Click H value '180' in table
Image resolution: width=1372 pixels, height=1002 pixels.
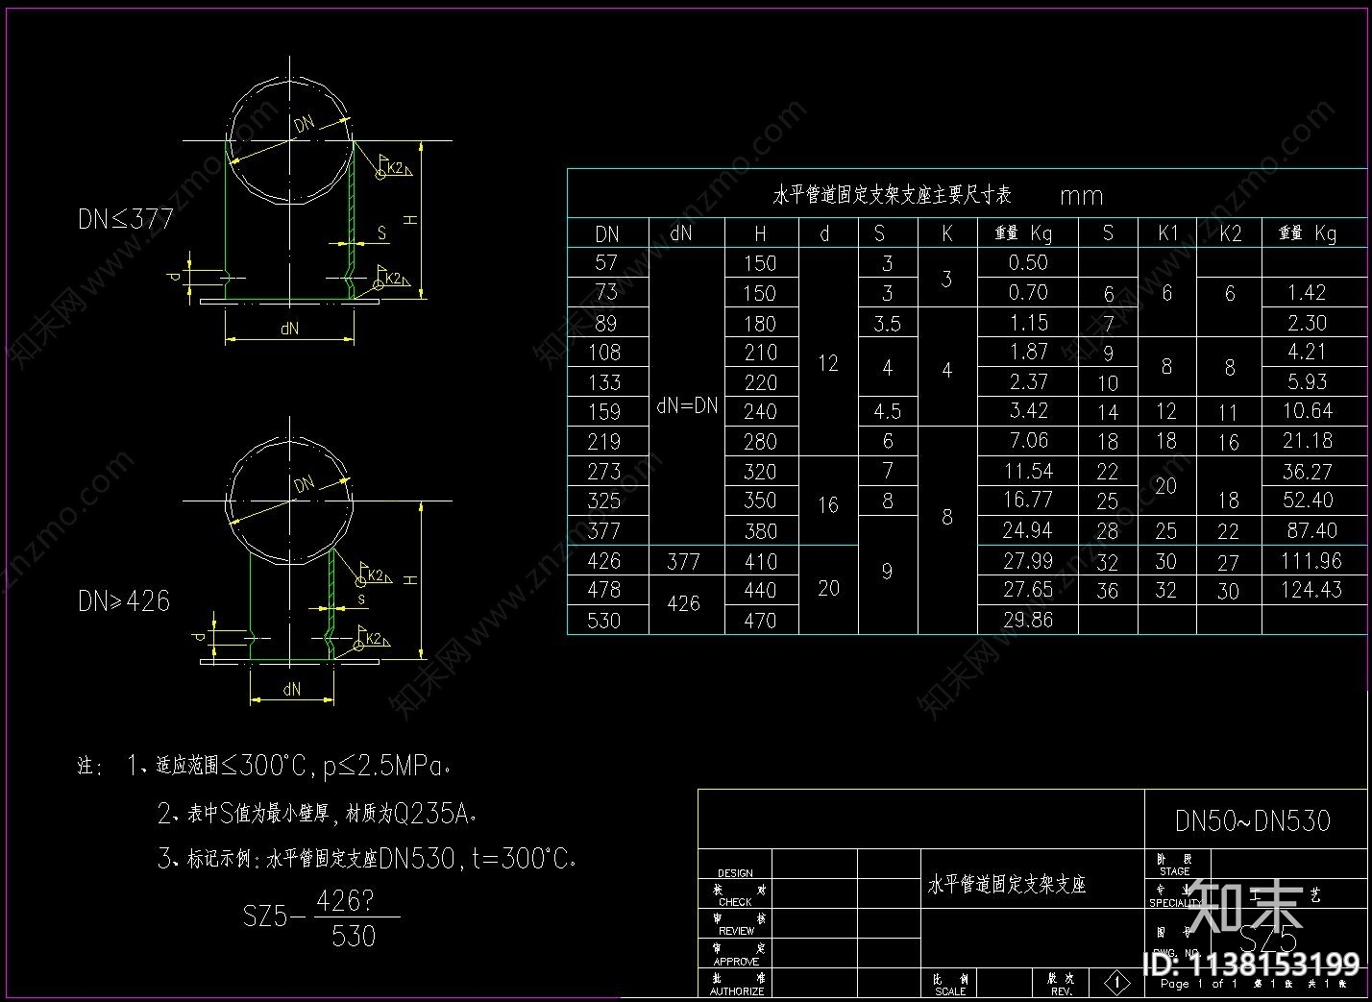[760, 324]
